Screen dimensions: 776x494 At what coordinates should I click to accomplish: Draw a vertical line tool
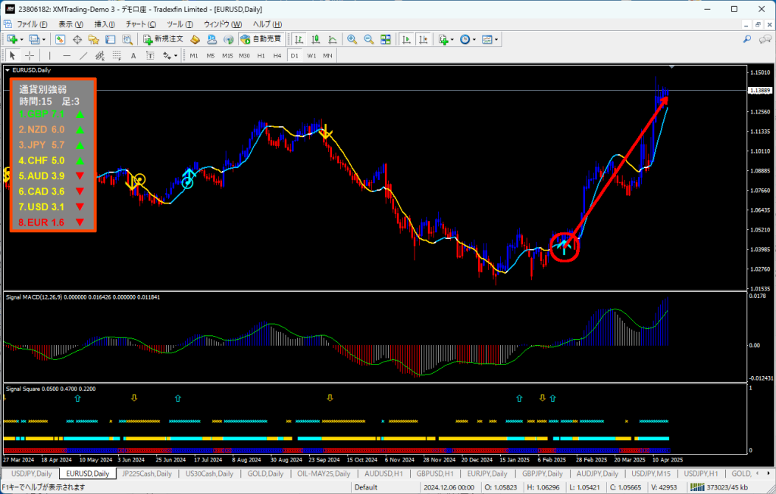click(x=49, y=55)
